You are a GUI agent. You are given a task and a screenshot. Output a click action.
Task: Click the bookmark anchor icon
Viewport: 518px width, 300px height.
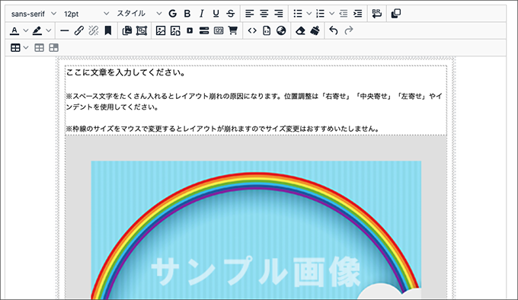click(x=107, y=30)
